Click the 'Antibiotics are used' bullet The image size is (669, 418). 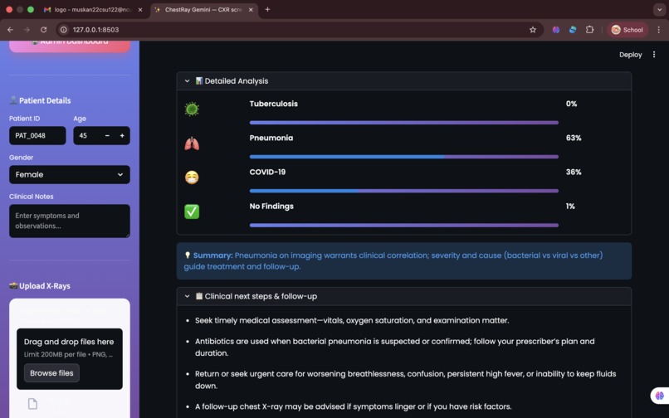[x=394, y=348]
